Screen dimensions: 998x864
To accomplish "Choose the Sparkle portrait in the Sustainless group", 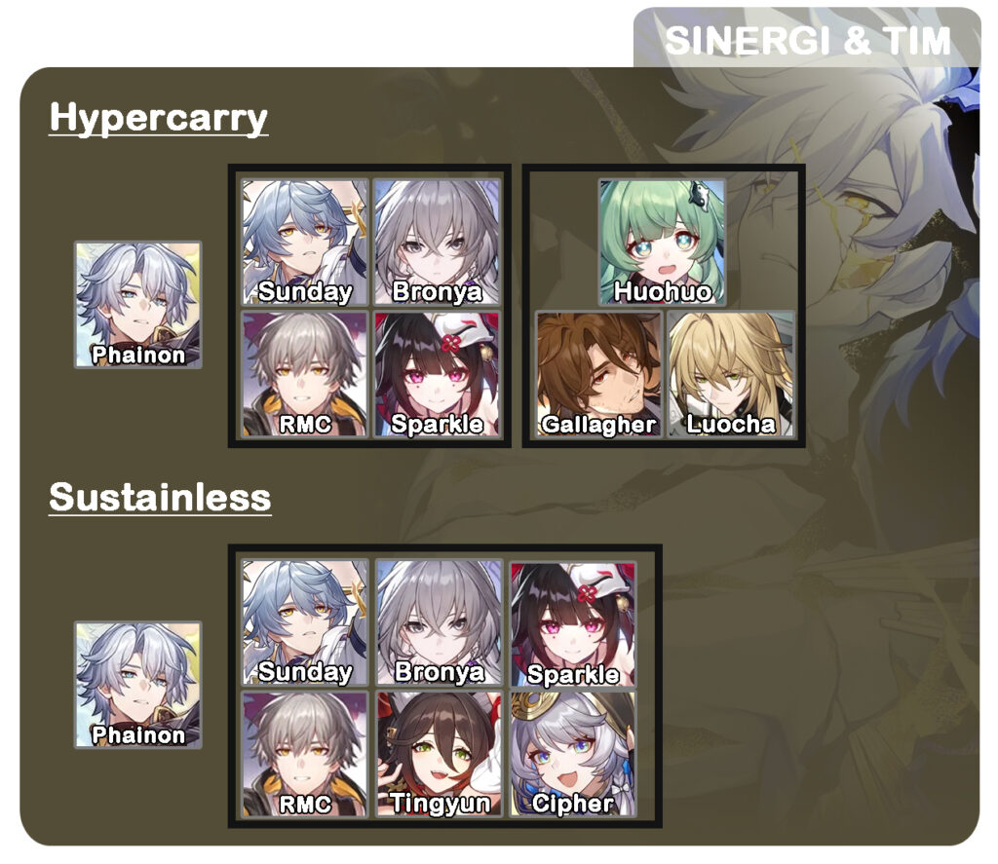I will click(x=573, y=624).
